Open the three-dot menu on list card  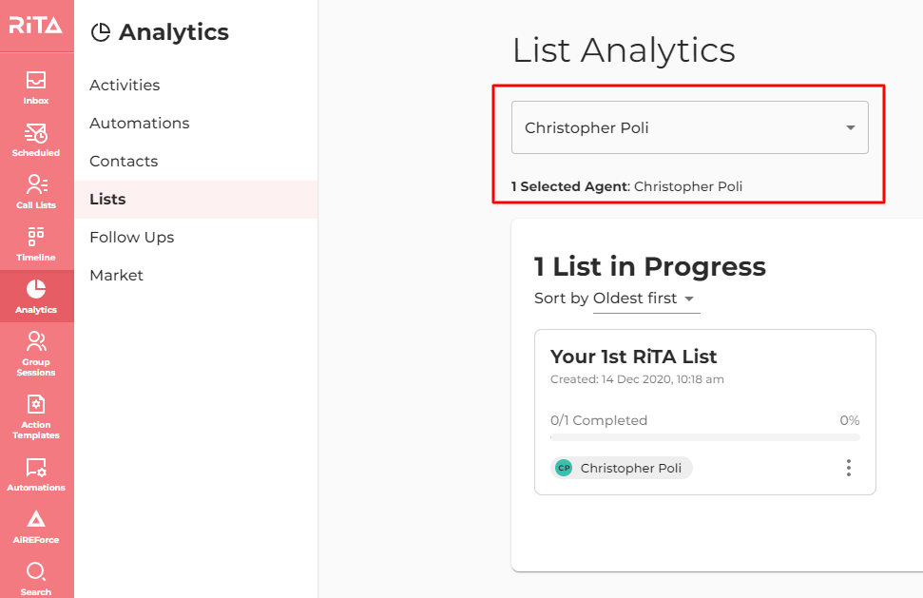click(x=848, y=468)
